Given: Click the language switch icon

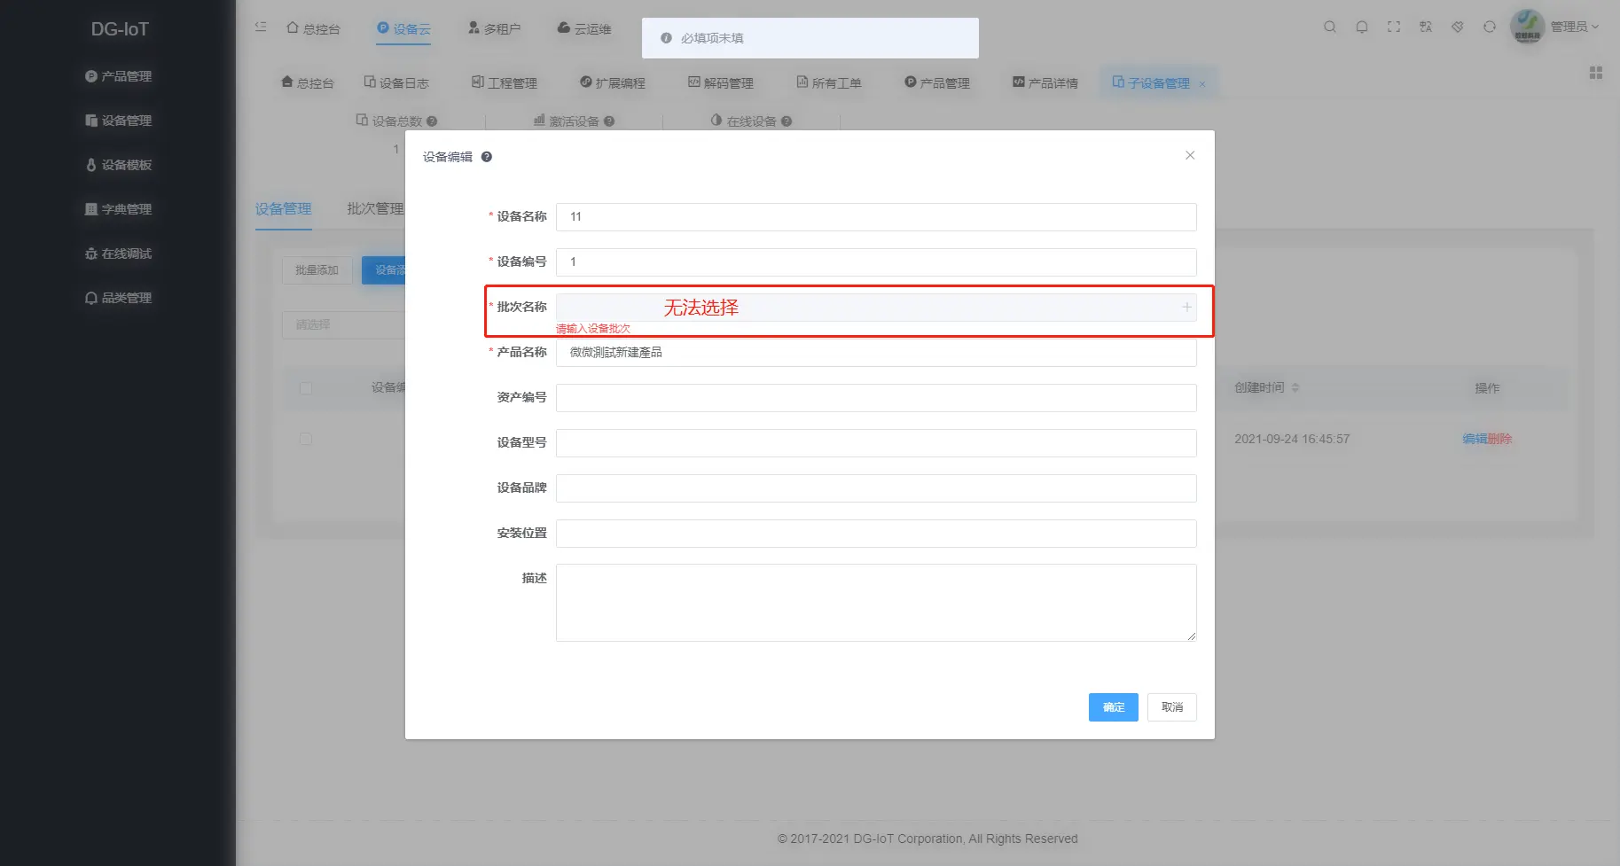Looking at the screenshot, I should pos(1425,27).
